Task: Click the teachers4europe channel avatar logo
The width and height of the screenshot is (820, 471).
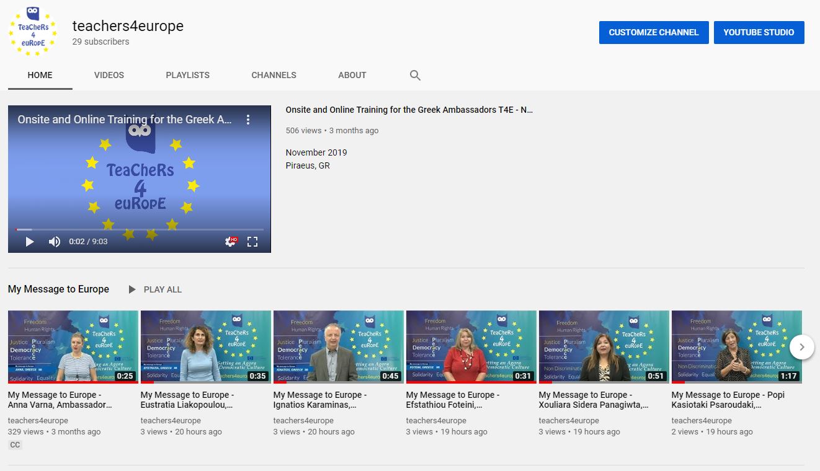Action: pyautogui.click(x=32, y=32)
